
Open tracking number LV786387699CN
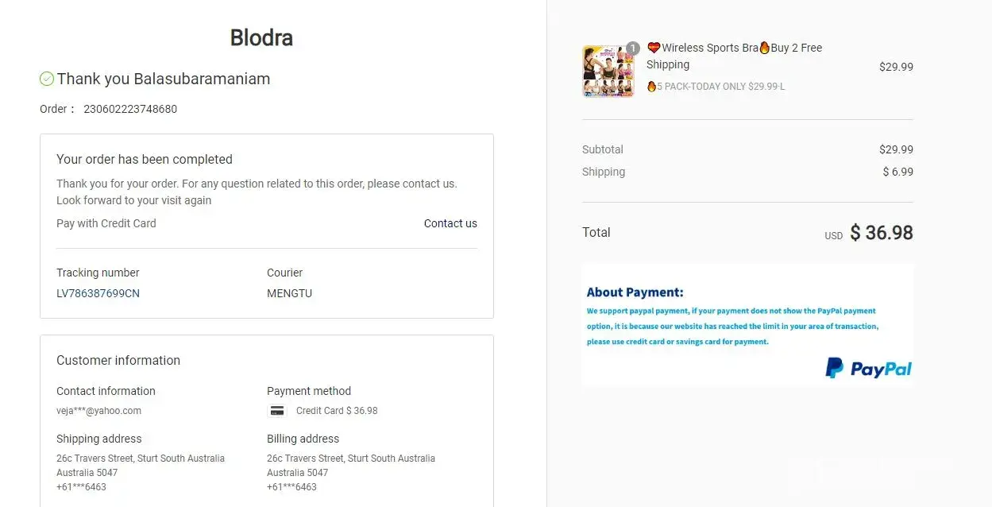coord(98,293)
